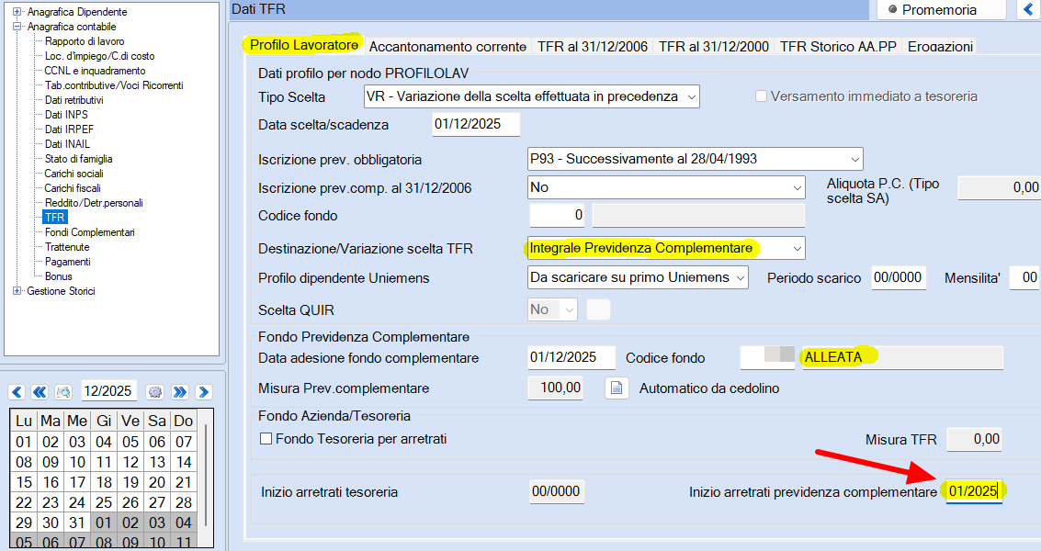The image size is (1041, 551).
Task: Open the calendar picker icon
Action: pos(63,392)
